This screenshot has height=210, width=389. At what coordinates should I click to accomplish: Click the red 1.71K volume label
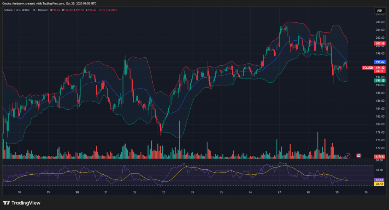pyautogui.click(x=380, y=157)
